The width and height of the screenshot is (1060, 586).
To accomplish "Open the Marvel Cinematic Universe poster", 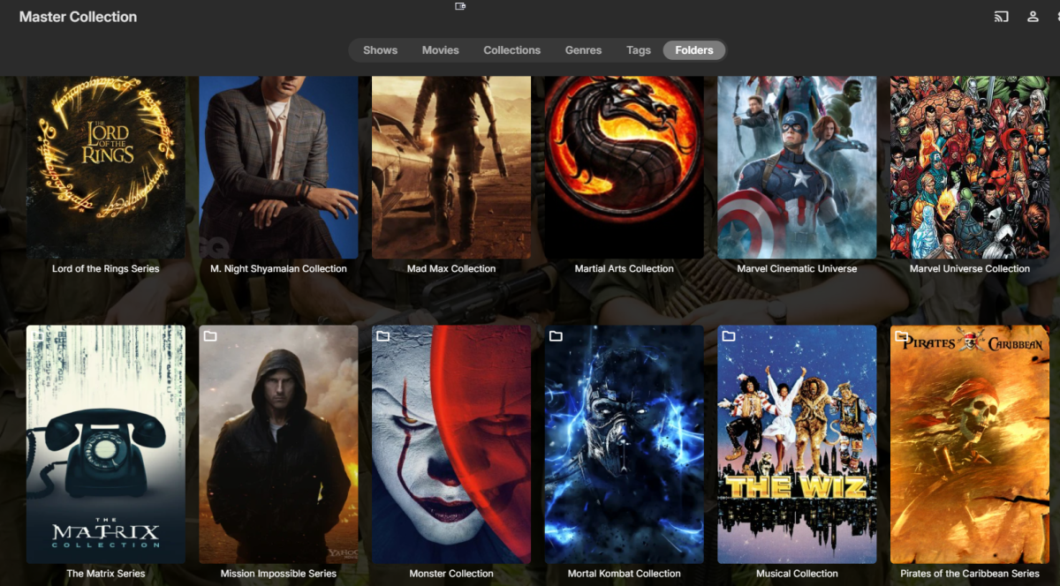I will (797, 168).
